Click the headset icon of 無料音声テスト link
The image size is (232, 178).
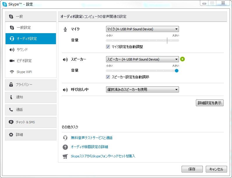pyautogui.click(x=65, y=138)
